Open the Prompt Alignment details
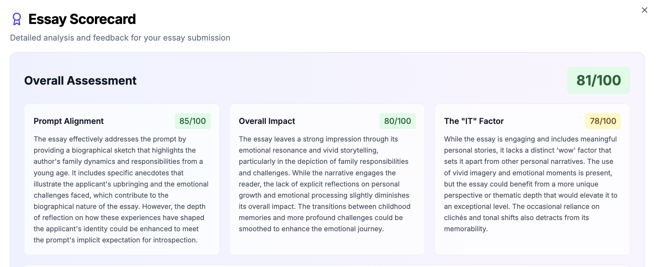Image resolution: width=656 pixels, height=267 pixels. 69,121
